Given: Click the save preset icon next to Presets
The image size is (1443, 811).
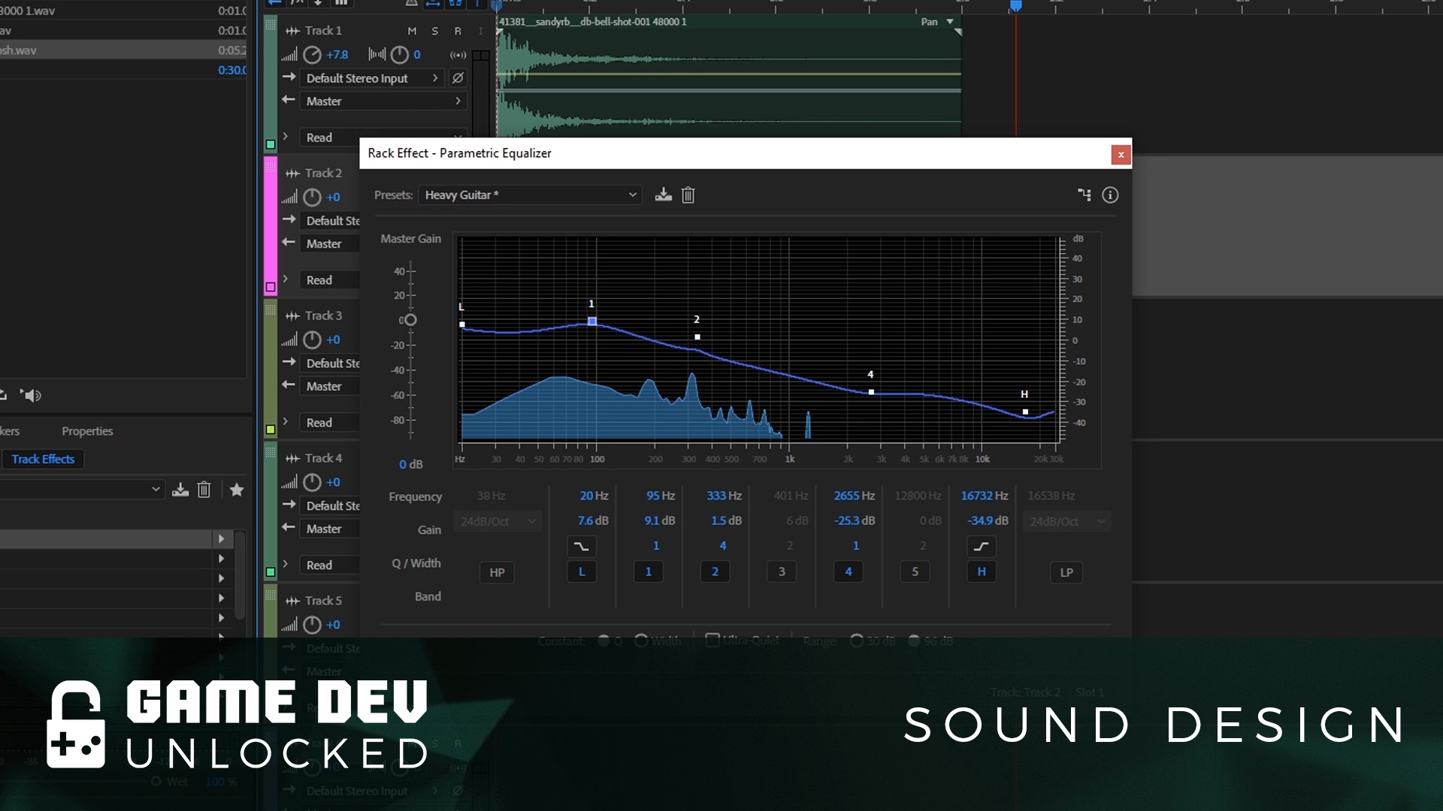Looking at the screenshot, I should [662, 194].
